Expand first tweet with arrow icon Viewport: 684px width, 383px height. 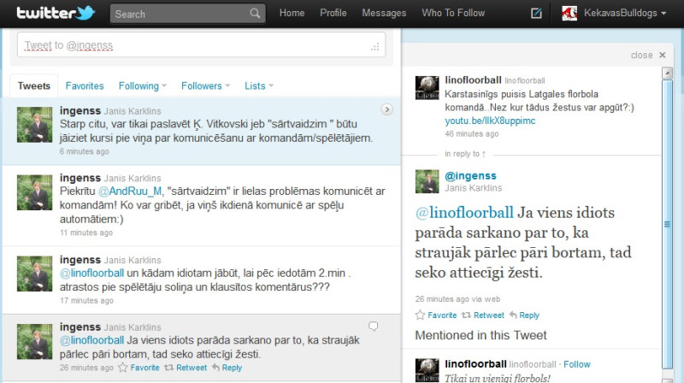click(x=387, y=109)
